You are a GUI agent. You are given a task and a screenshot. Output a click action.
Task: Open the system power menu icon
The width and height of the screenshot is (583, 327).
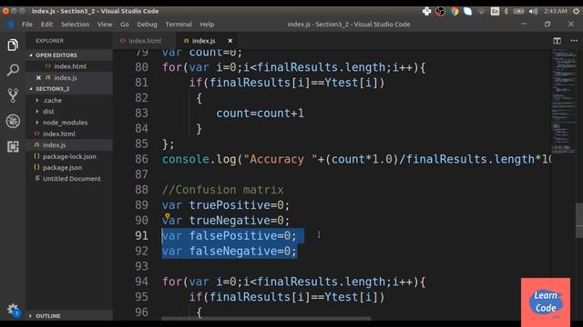[x=576, y=11]
